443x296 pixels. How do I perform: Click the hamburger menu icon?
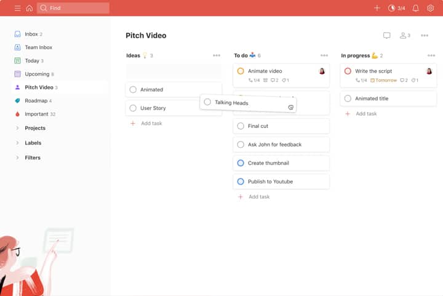pyautogui.click(x=17, y=8)
